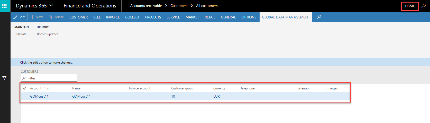
Task: Click the search icon in top bar
Action: pyautogui.click(x=424, y=6)
